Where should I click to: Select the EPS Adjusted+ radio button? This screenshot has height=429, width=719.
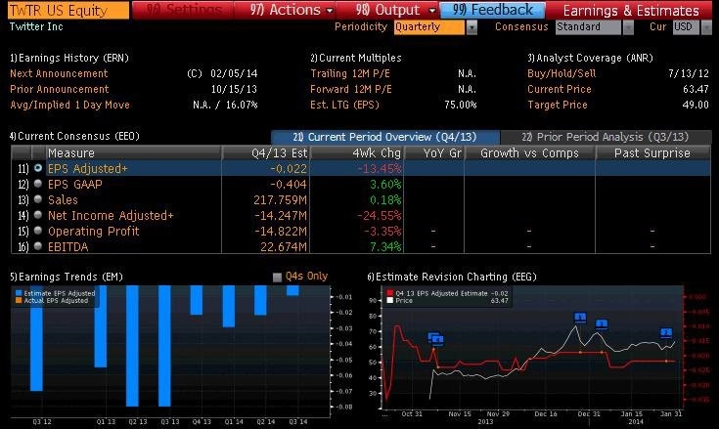click(x=38, y=168)
